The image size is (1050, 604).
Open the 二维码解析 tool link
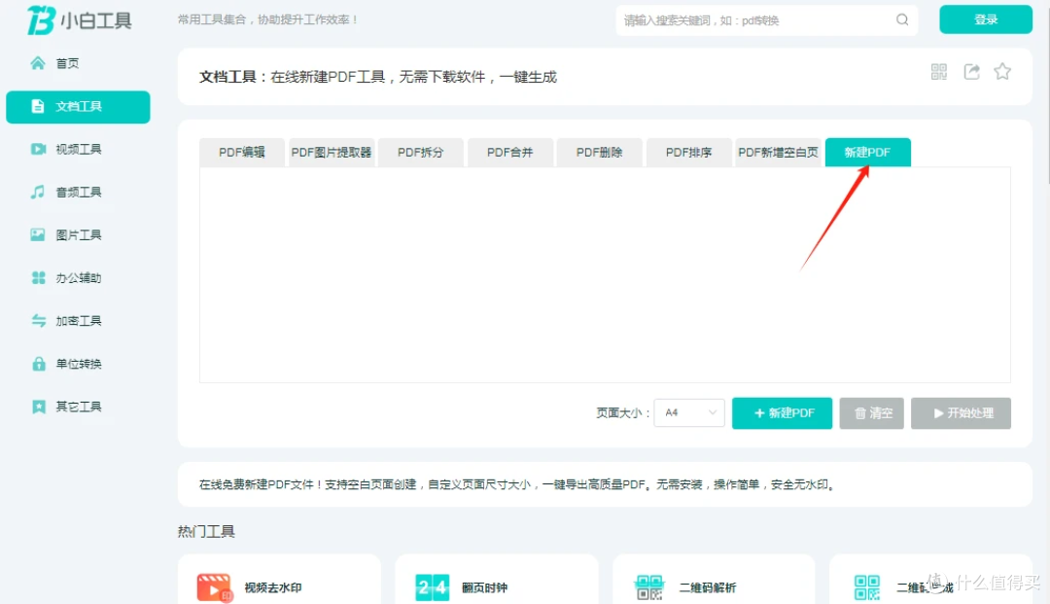[x=708, y=587]
